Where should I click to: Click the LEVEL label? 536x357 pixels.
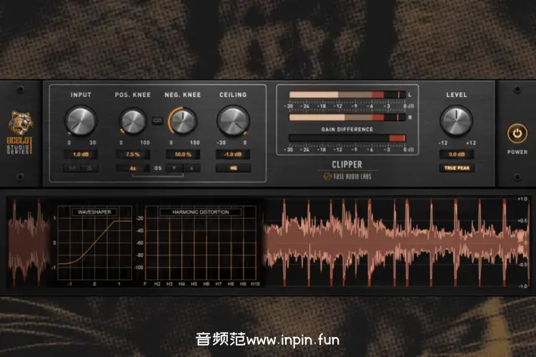(x=457, y=95)
